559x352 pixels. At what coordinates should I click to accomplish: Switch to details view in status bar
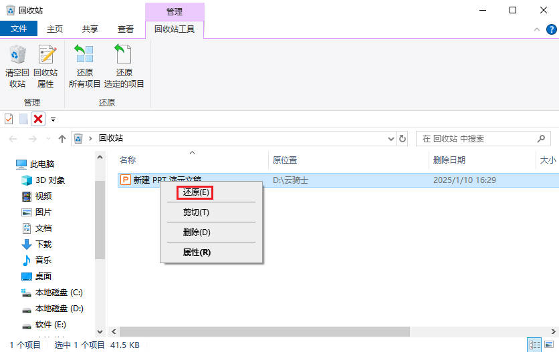535,345
